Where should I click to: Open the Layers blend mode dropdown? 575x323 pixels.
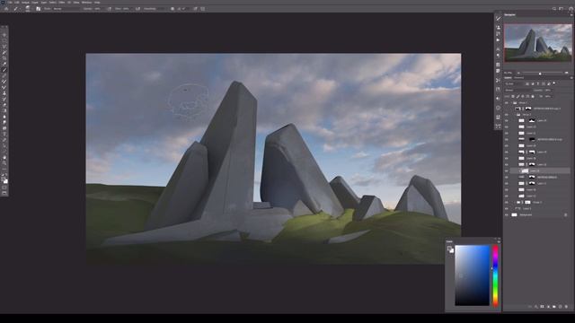pyautogui.click(x=517, y=90)
